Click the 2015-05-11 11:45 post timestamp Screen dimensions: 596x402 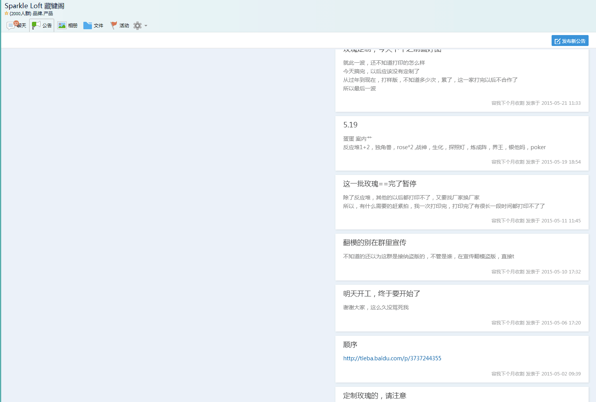(561, 221)
